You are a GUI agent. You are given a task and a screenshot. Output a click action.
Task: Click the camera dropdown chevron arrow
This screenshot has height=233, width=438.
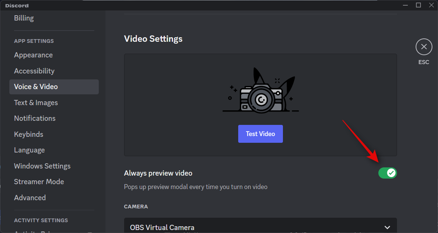point(387,227)
